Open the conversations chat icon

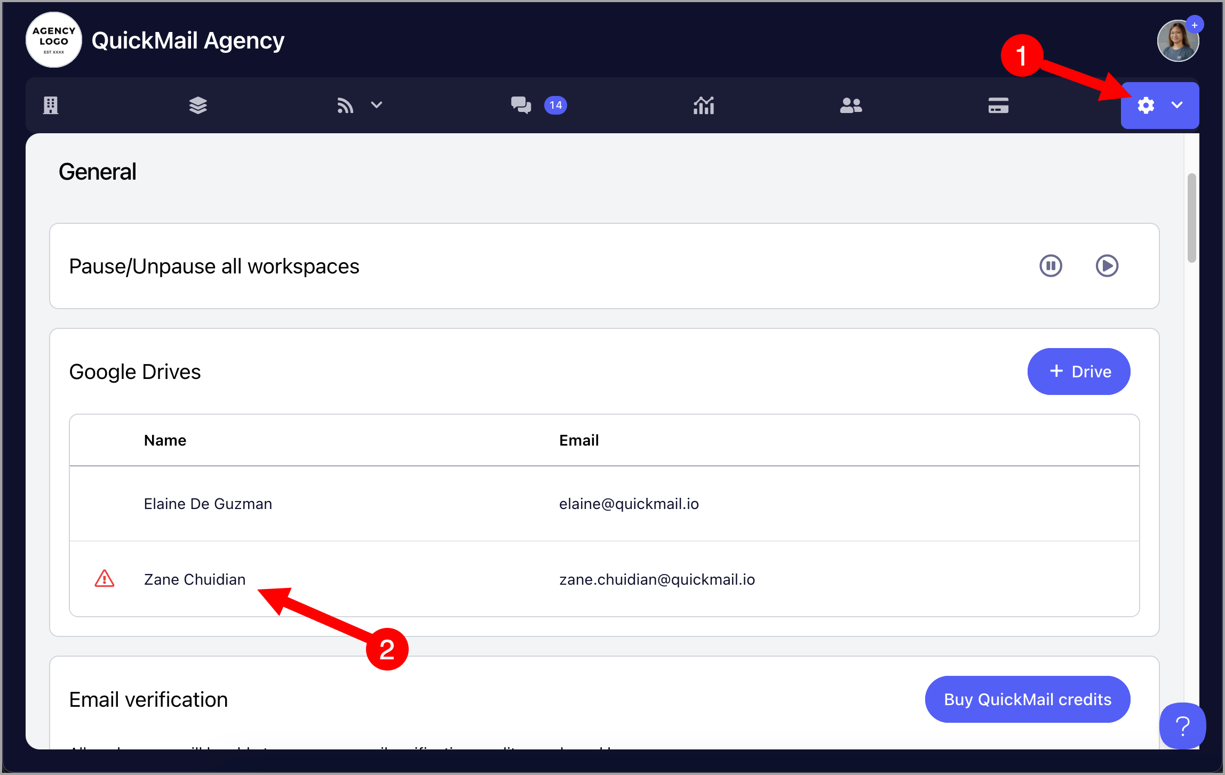[x=521, y=106]
